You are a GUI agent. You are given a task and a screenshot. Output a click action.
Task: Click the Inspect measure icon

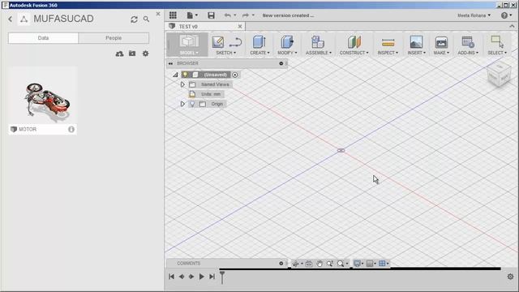[x=388, y=42]
